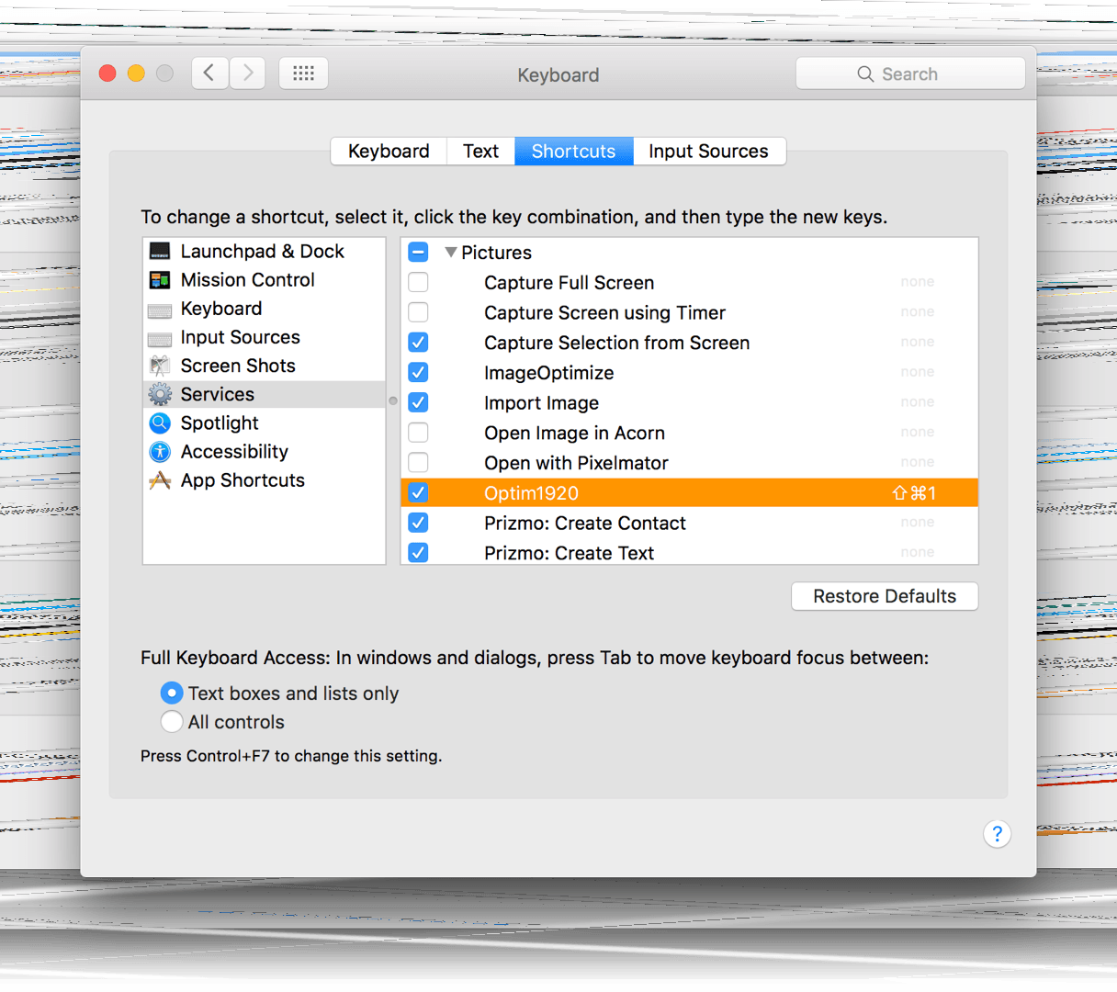This screenshot has width=1117, height=992.
Task: Open the Accessibility category icon
Action: coord(160,452)
